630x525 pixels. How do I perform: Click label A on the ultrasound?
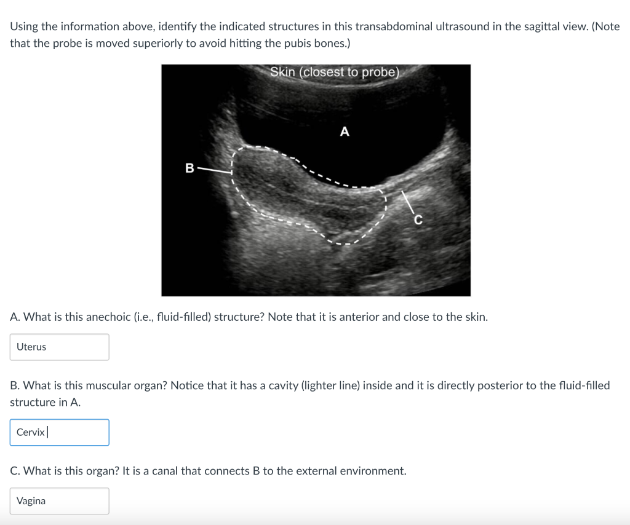click(x=345, y=132)
